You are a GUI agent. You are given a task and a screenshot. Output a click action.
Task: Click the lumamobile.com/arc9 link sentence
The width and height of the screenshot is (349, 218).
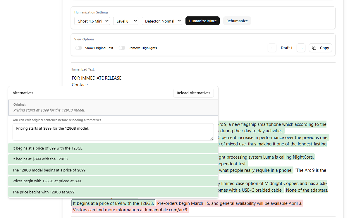131,210
